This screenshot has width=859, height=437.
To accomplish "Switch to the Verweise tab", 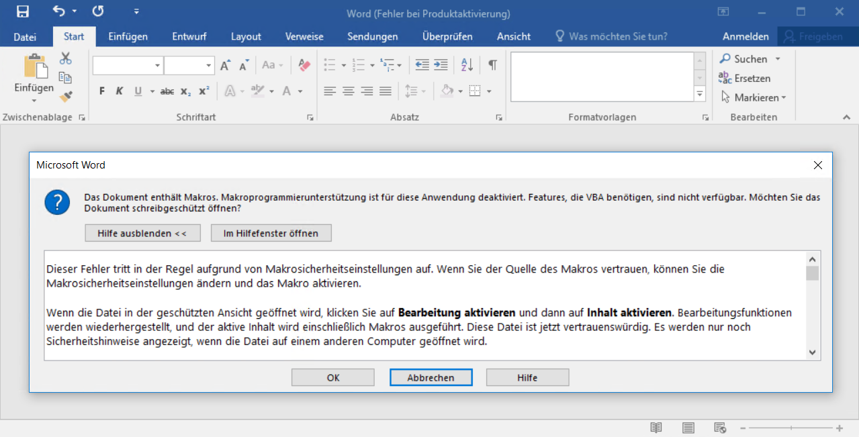I will [x=304, y=36].
